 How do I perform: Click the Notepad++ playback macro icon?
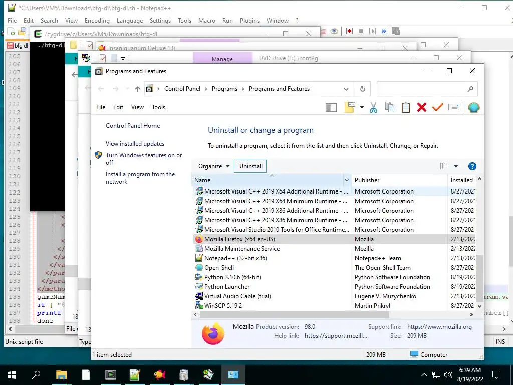point(372,31)
